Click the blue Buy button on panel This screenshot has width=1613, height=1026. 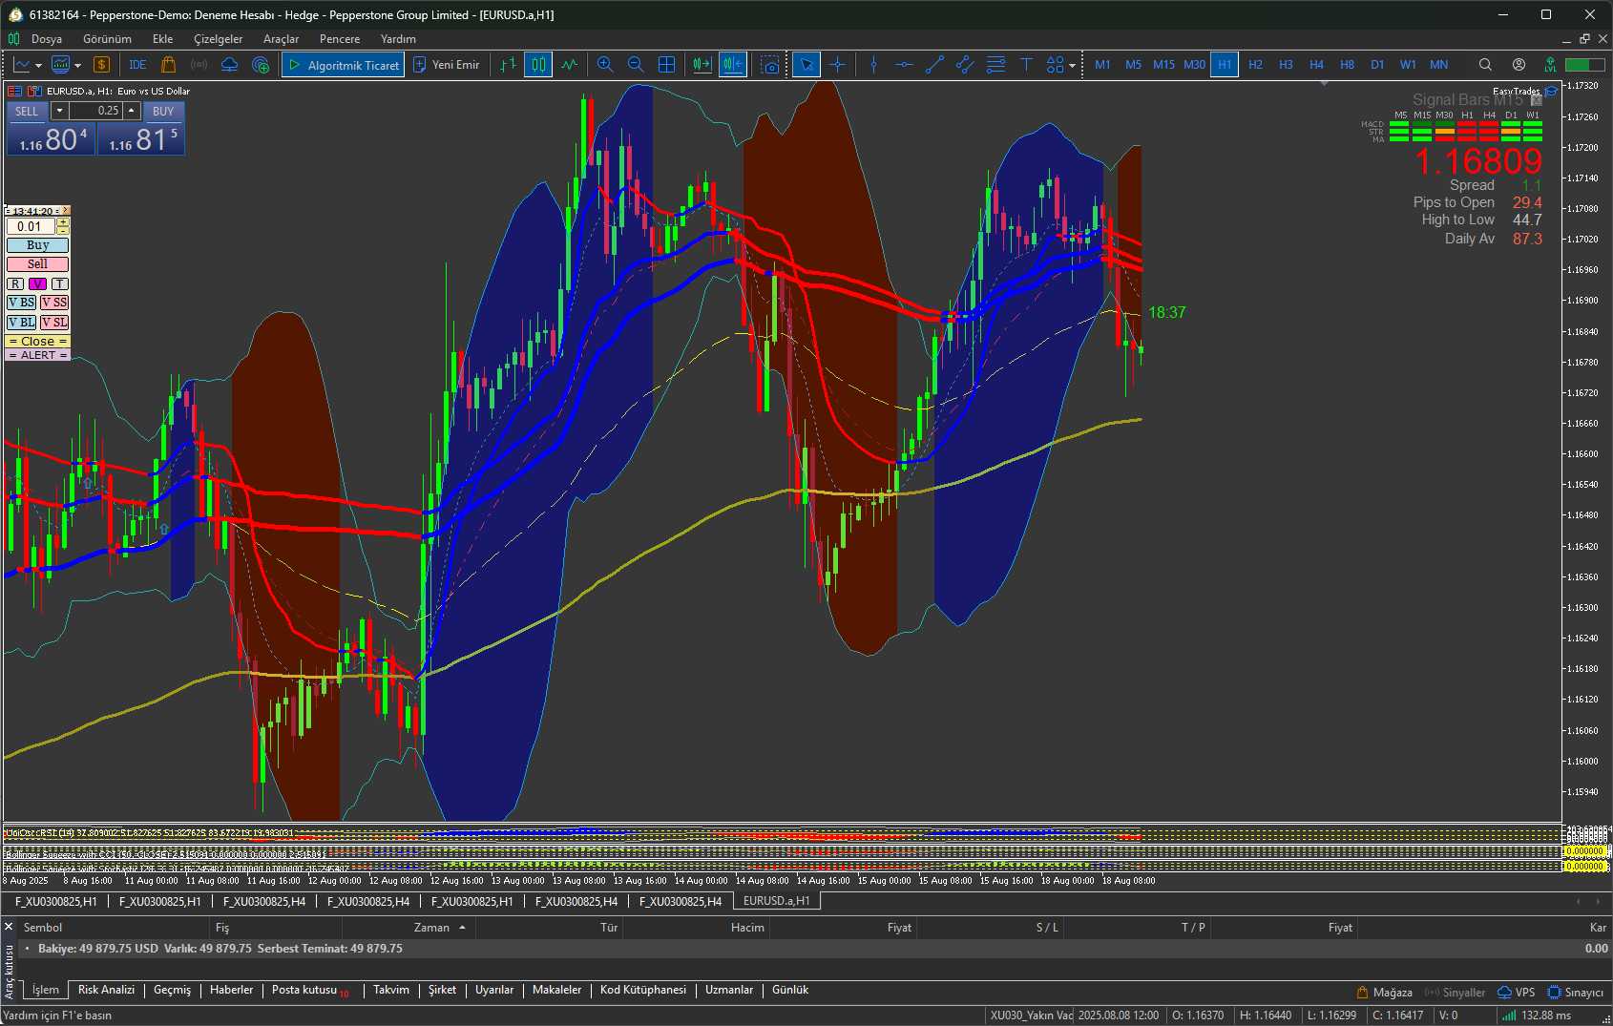pos(38,245)
